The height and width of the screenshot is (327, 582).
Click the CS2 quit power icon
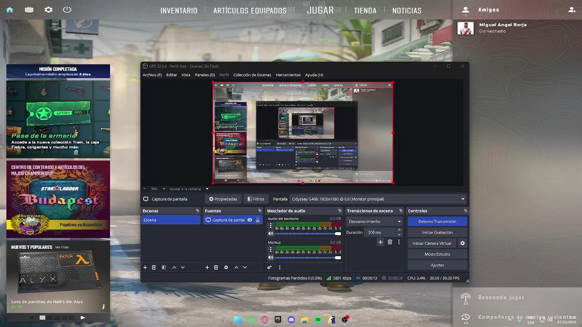67,10
